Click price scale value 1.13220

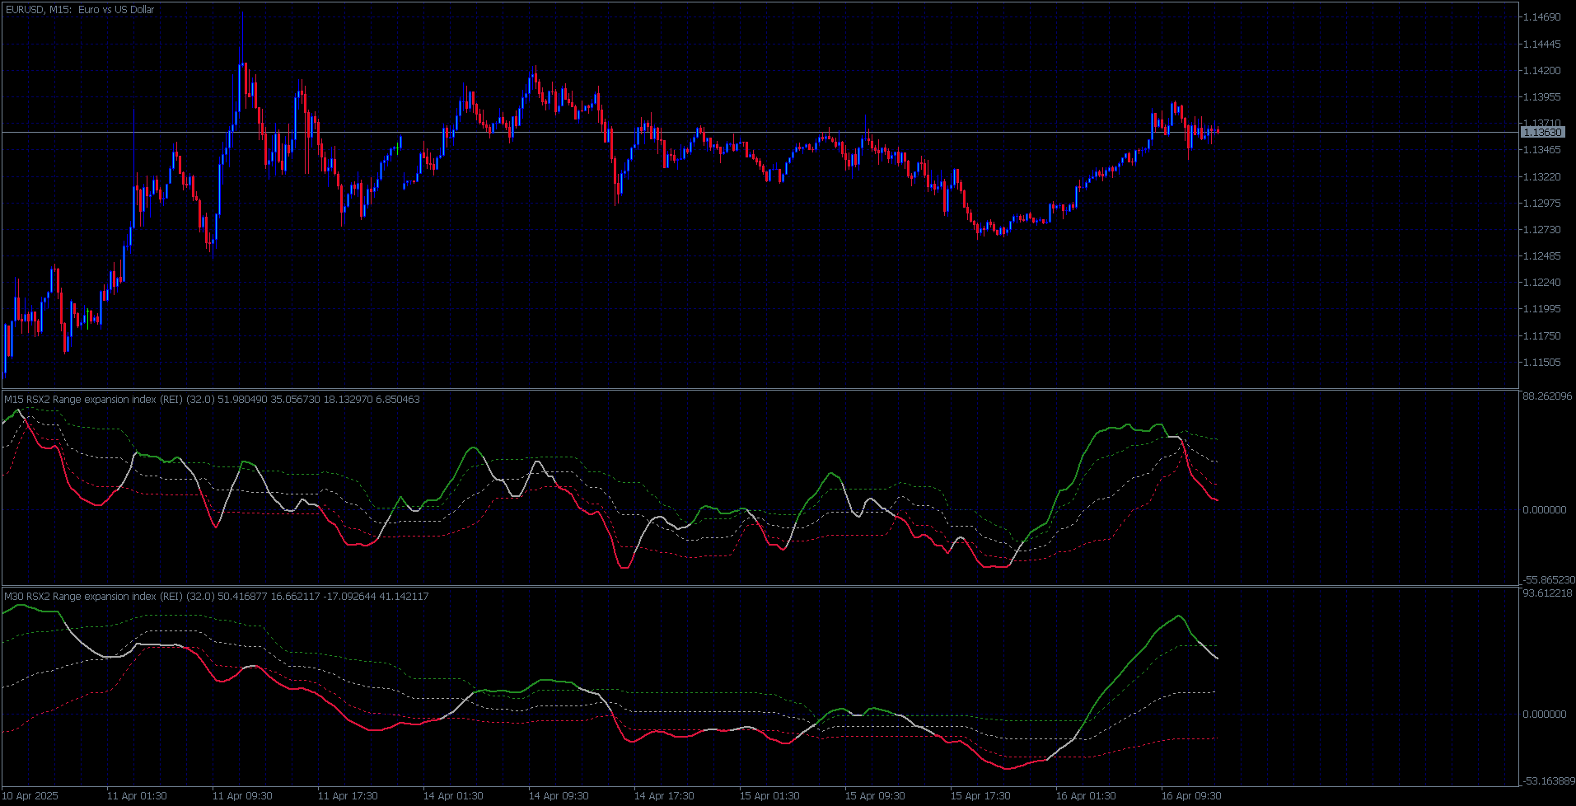(1542, 177)
